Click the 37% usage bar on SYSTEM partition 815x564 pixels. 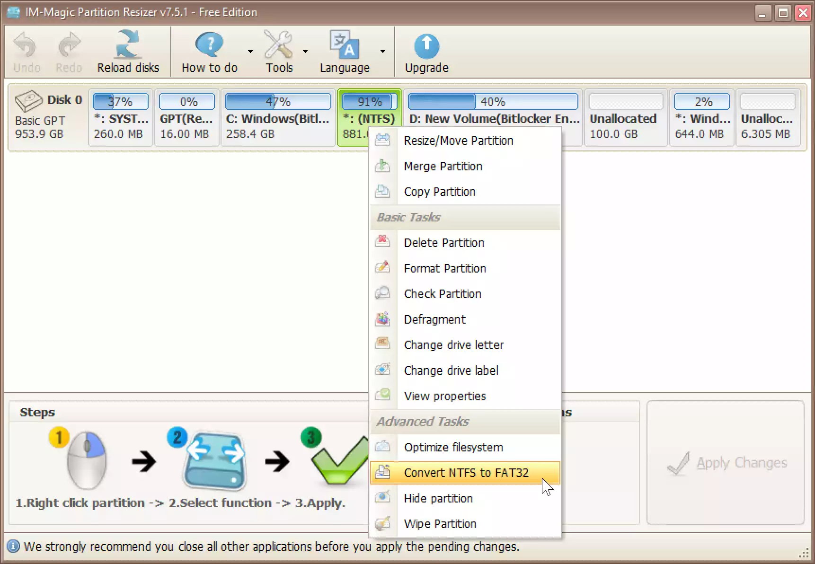click(121, 101)
